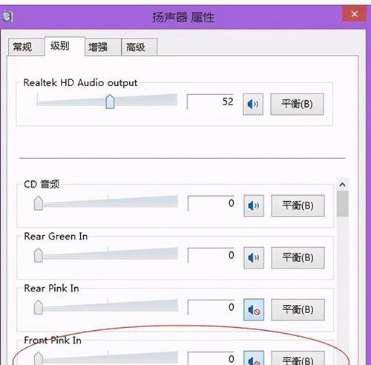The height and width of the screenshot is (365, 371).
Task: Click the Rear Green In slider thumb
Action: point(39,255)
